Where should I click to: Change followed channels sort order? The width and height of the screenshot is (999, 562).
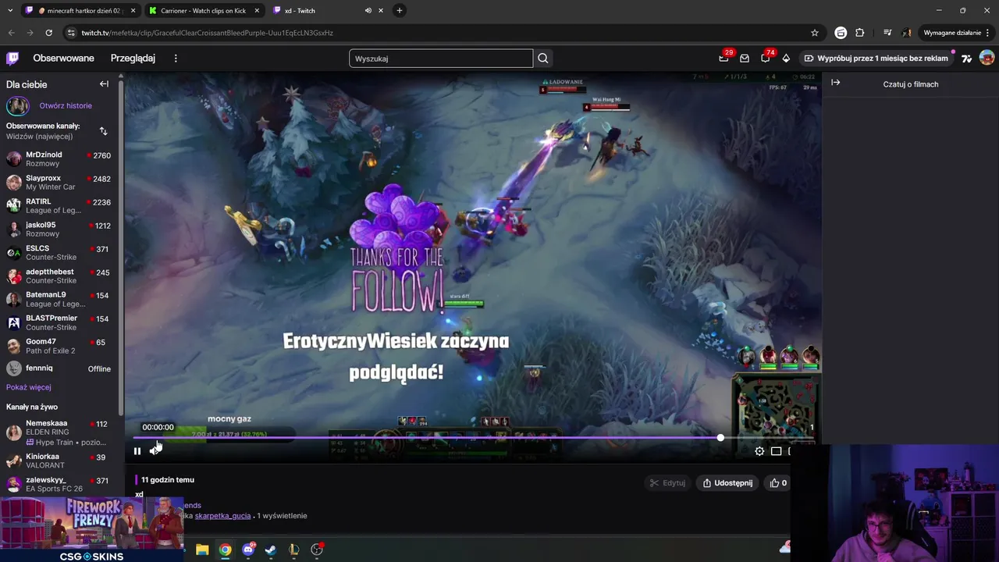tap(103, 131)
